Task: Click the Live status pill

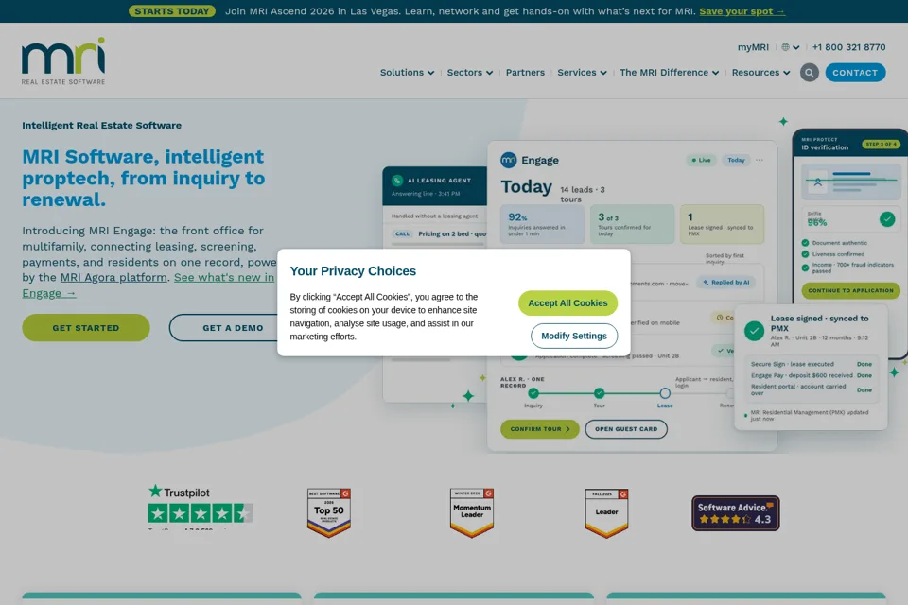Action: point(701,160)
